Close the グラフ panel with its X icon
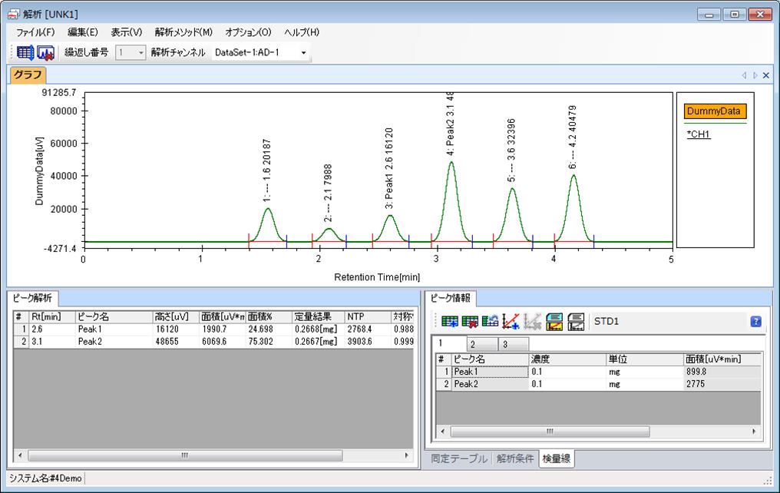780x493 pixels. tap(765, 75)
